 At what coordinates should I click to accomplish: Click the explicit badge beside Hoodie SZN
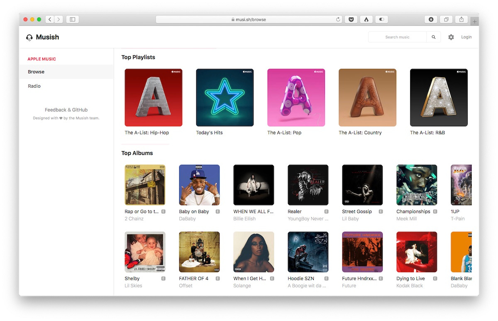tap(326, 279)
